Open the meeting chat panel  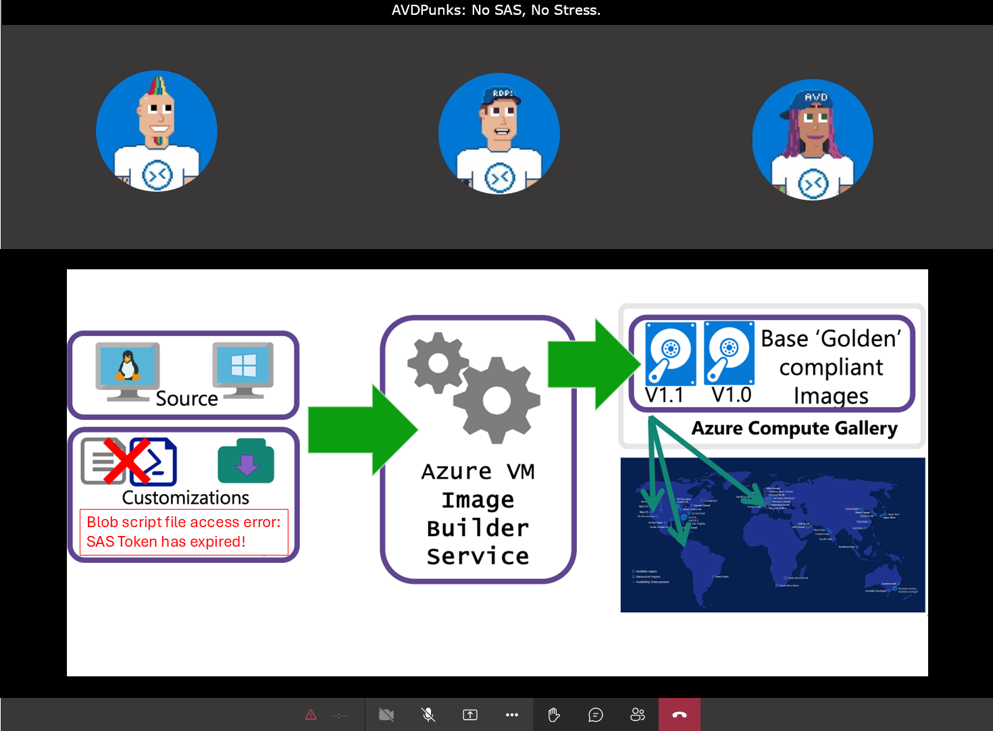click(595, 714)
